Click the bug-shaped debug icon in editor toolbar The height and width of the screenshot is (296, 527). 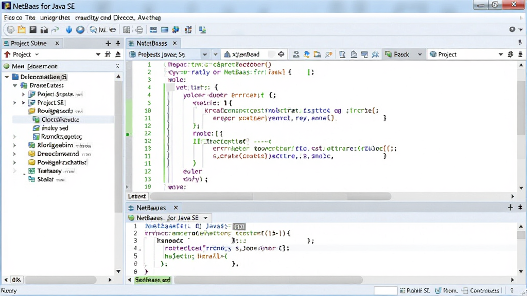pos(375,54)
